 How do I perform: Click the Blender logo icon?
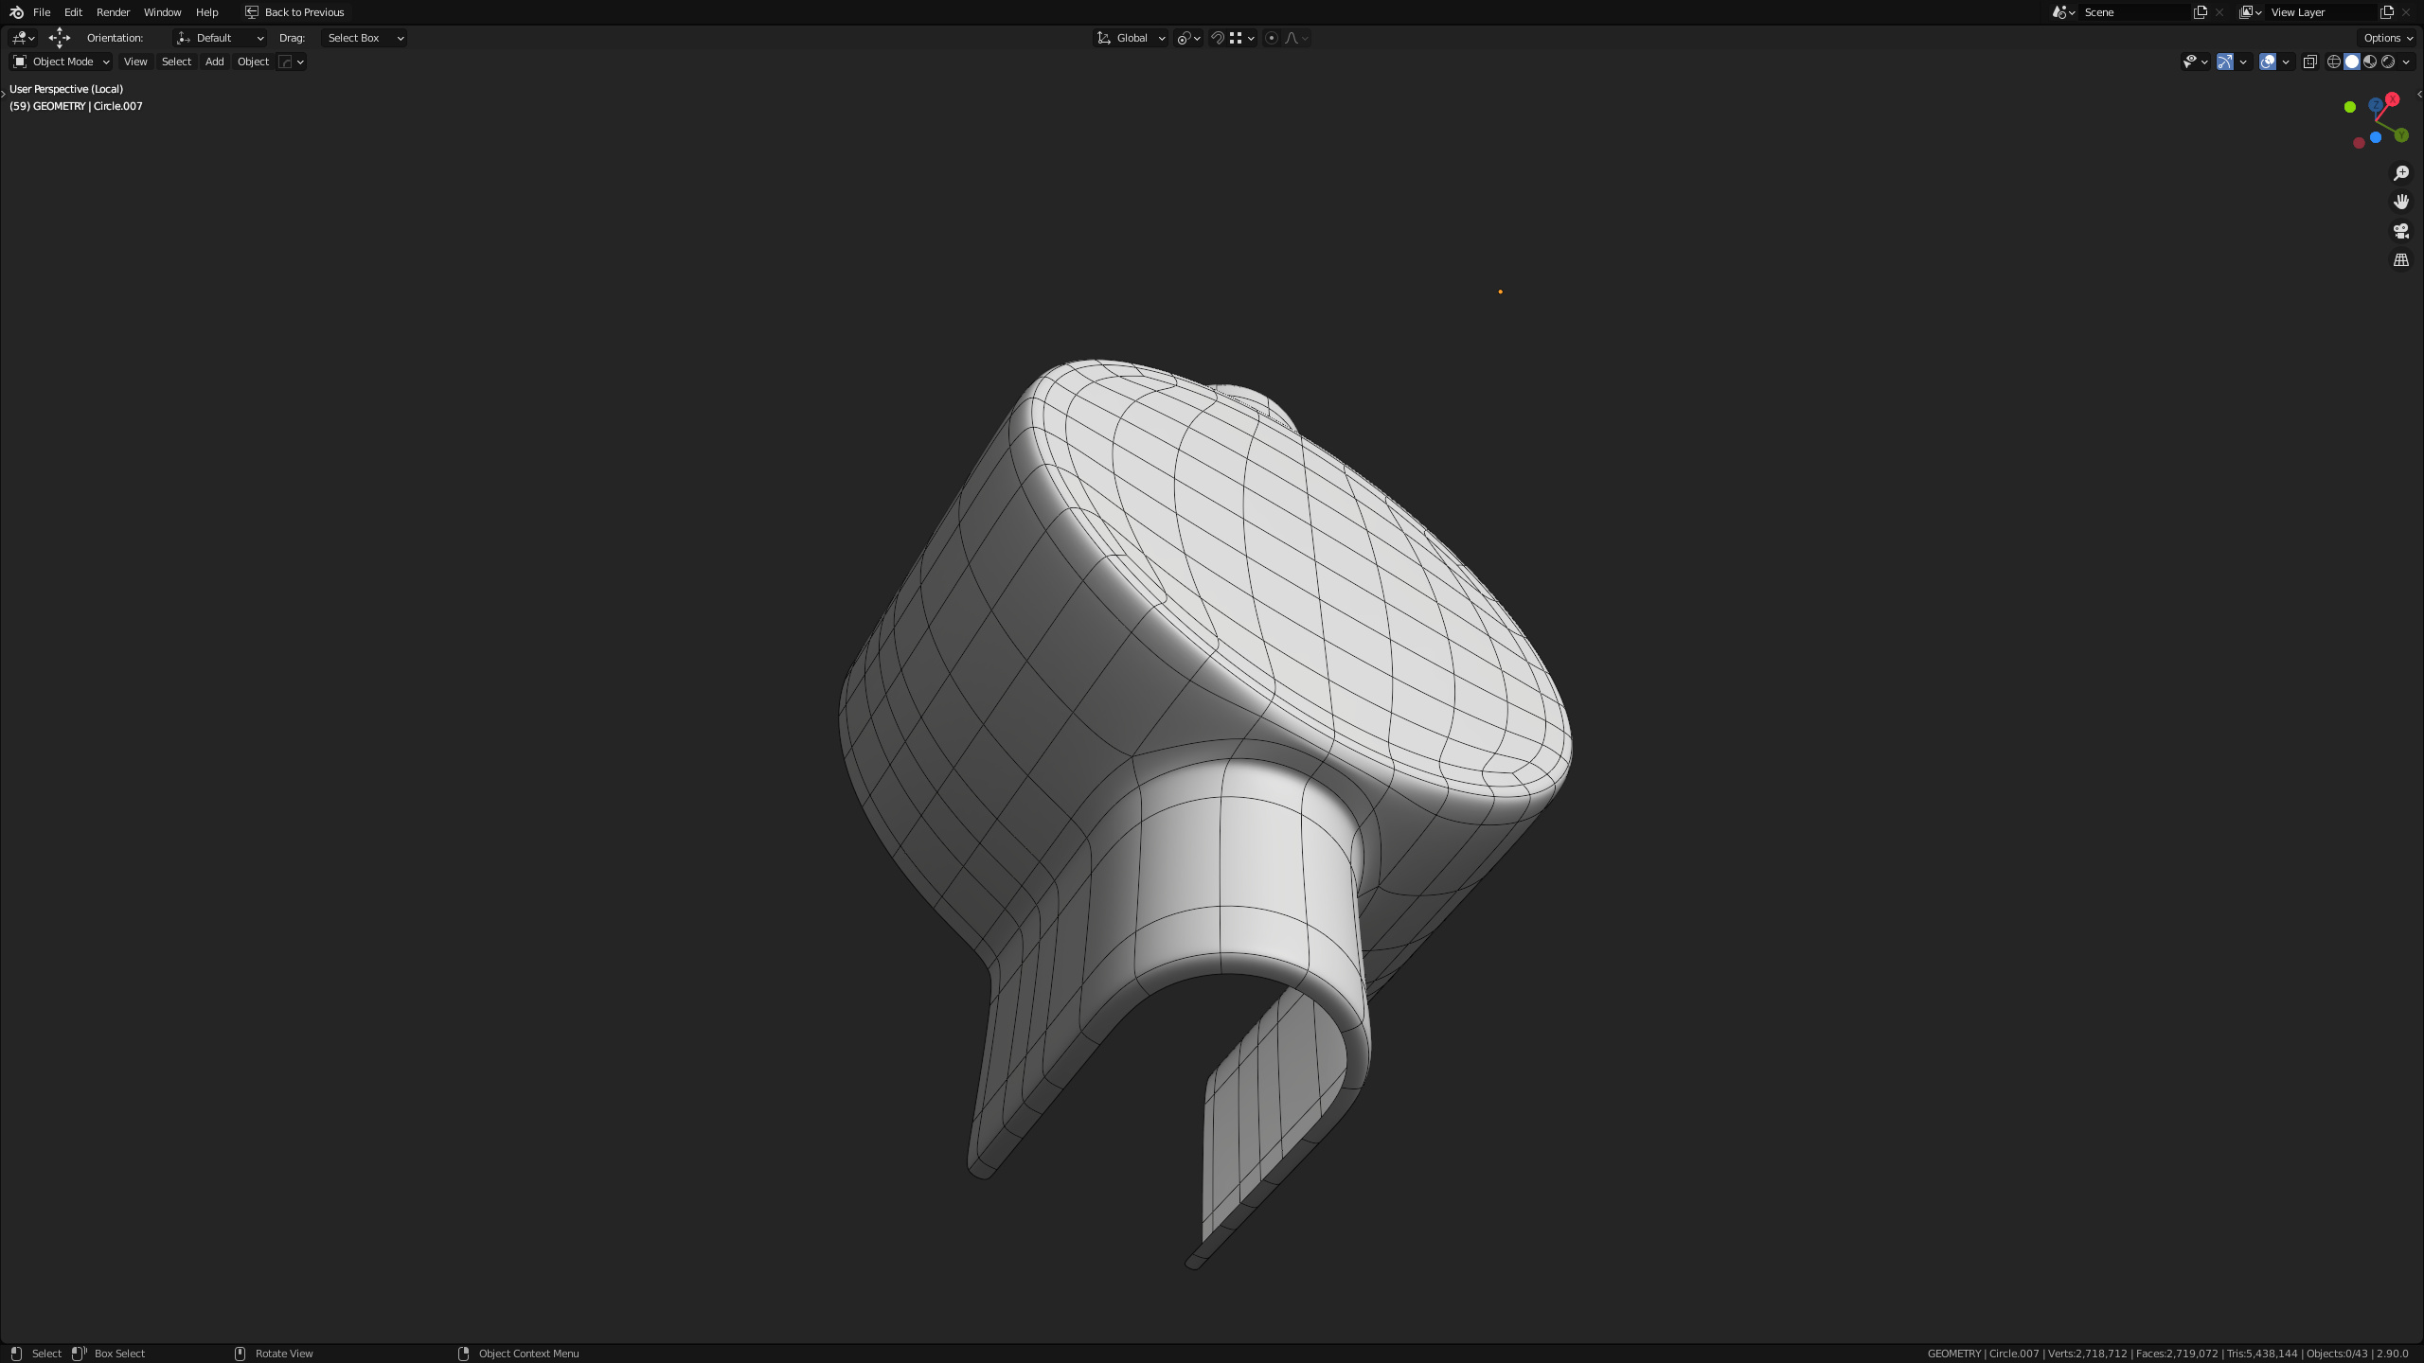pyautogui.click(x=16, y=12)
